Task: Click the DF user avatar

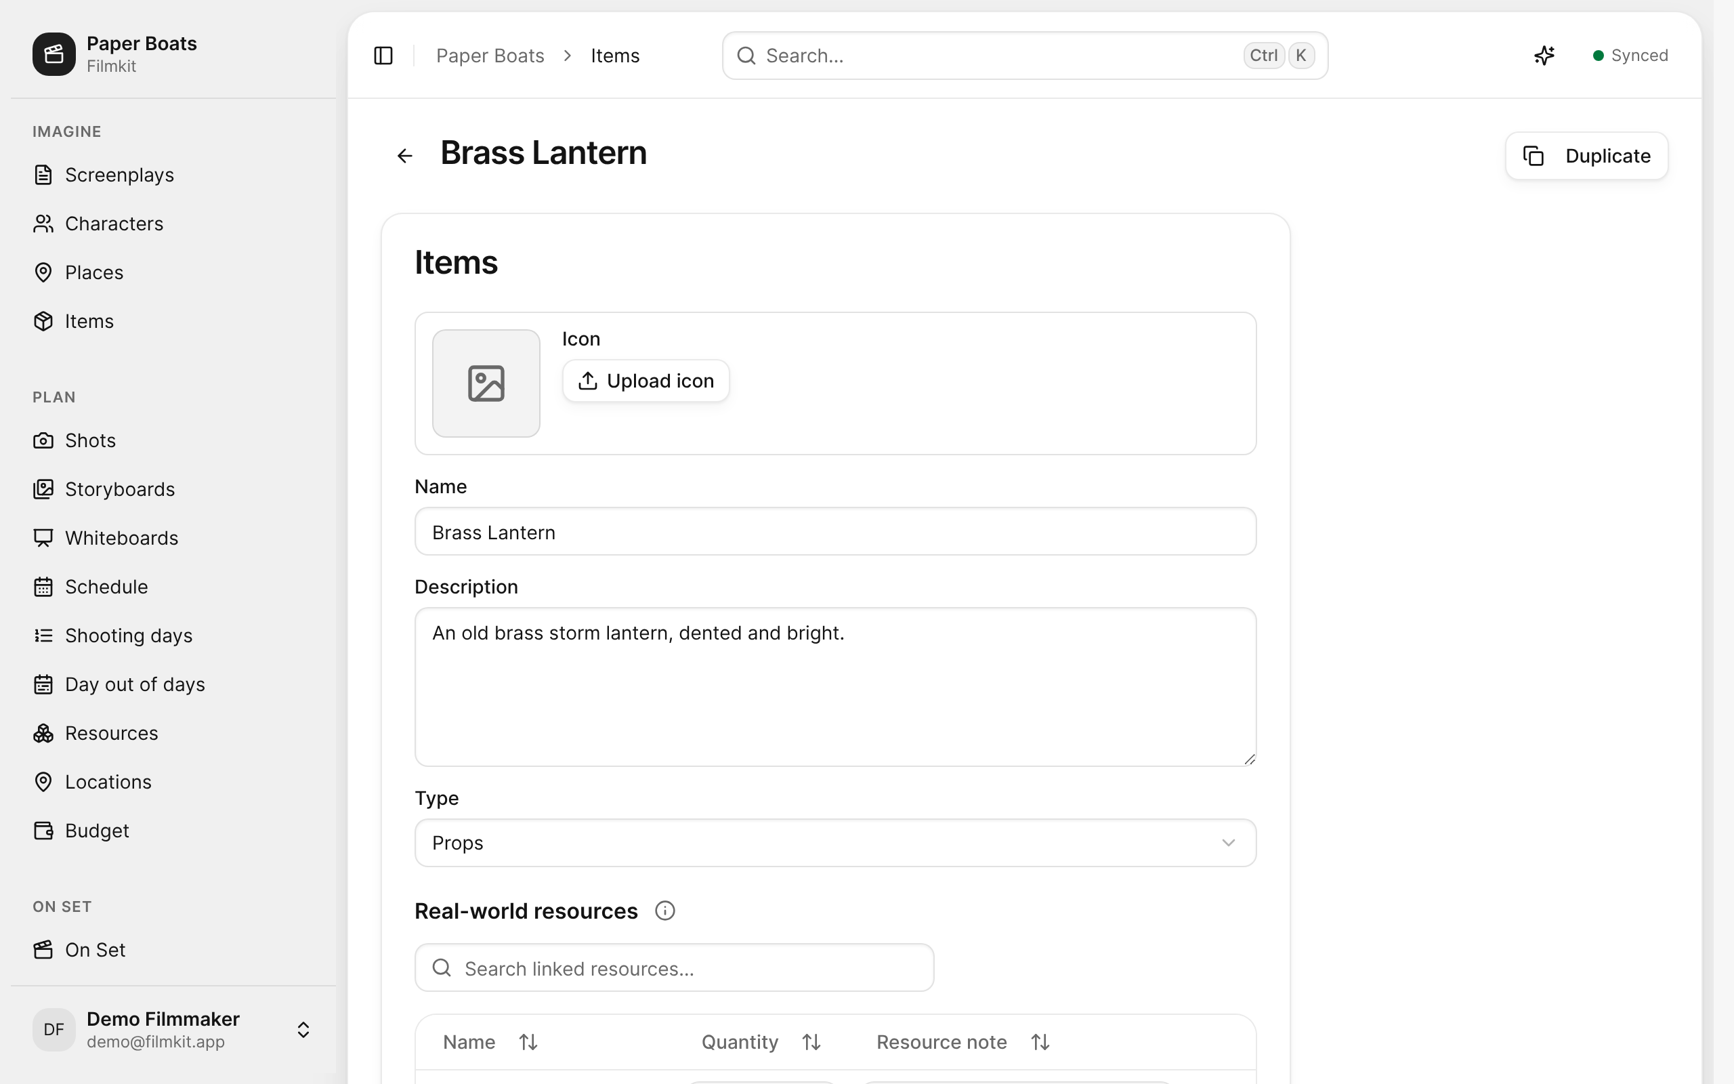Action: (x=54, y=1030)
